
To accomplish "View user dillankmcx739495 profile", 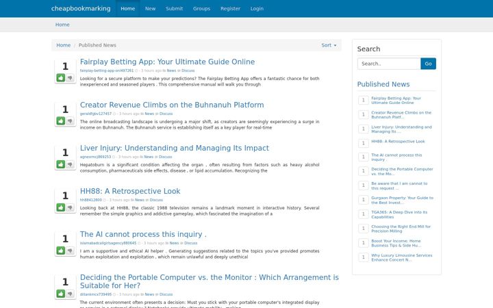I will 96,294.
